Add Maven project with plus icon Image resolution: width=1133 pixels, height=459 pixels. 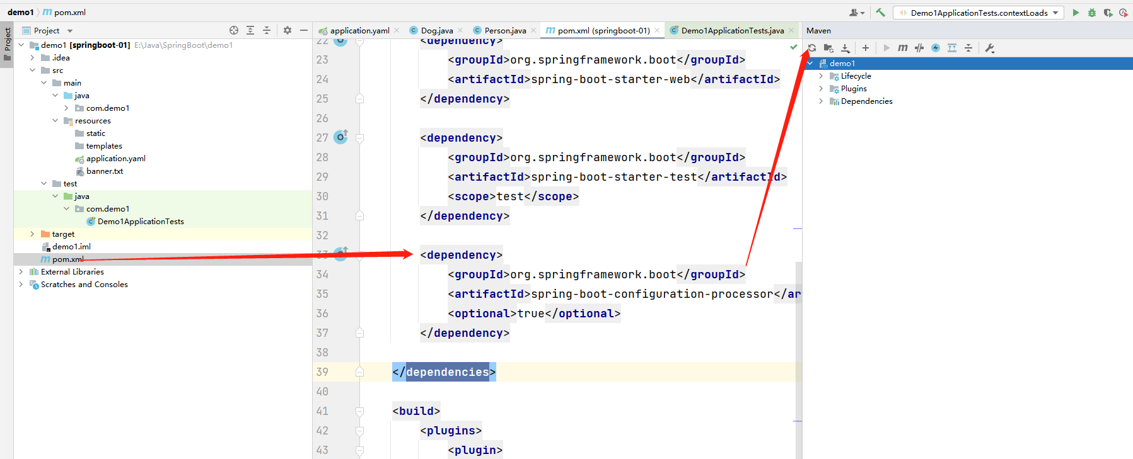pos(866,48)
